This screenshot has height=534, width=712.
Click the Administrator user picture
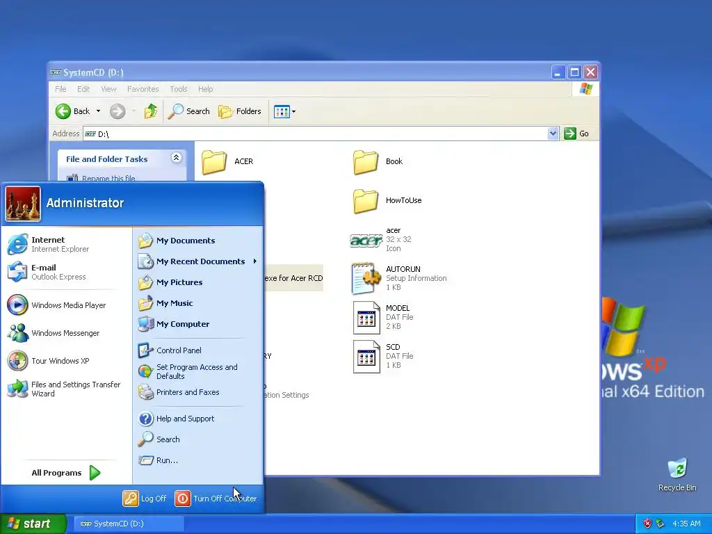[x=23, y=204]
